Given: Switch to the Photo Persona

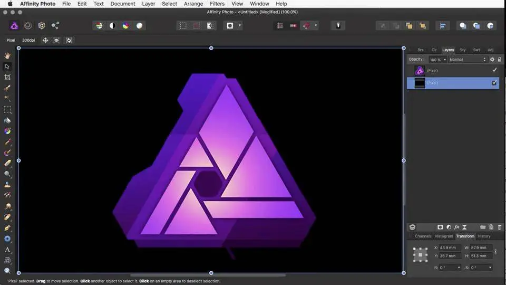Looking at the screenshot, I should pos(14,25).
